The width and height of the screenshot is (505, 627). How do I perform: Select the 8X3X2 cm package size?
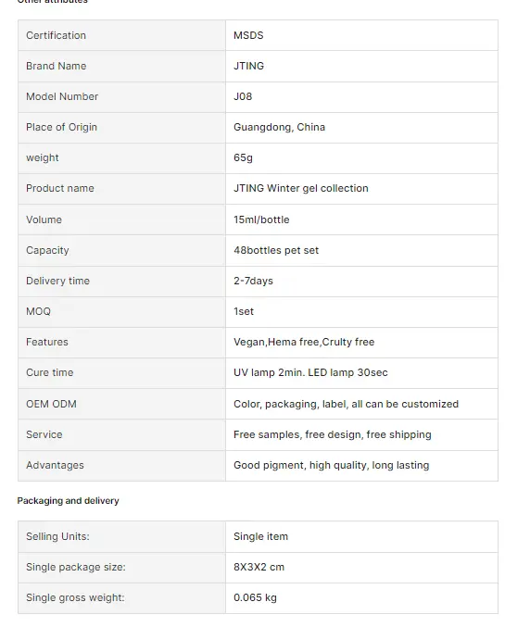259,568
